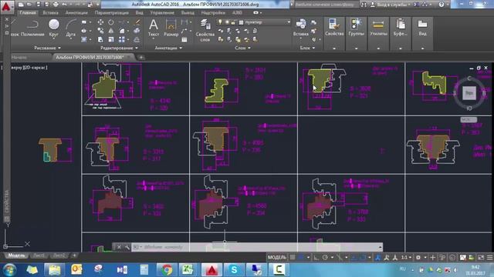Switch to the Модель layout tab

[x=16, y=255]
